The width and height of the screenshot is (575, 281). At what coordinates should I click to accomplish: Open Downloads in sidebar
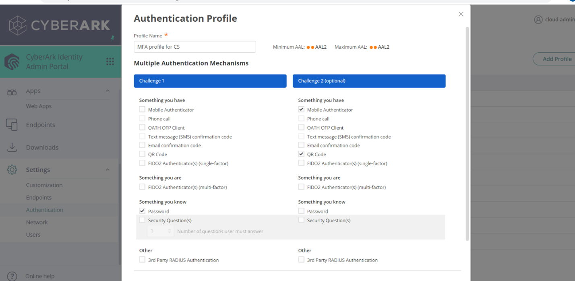pos(42,147)
